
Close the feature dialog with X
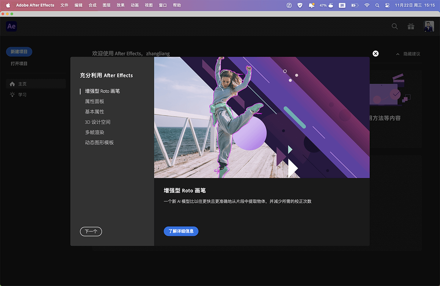[375, 54]
